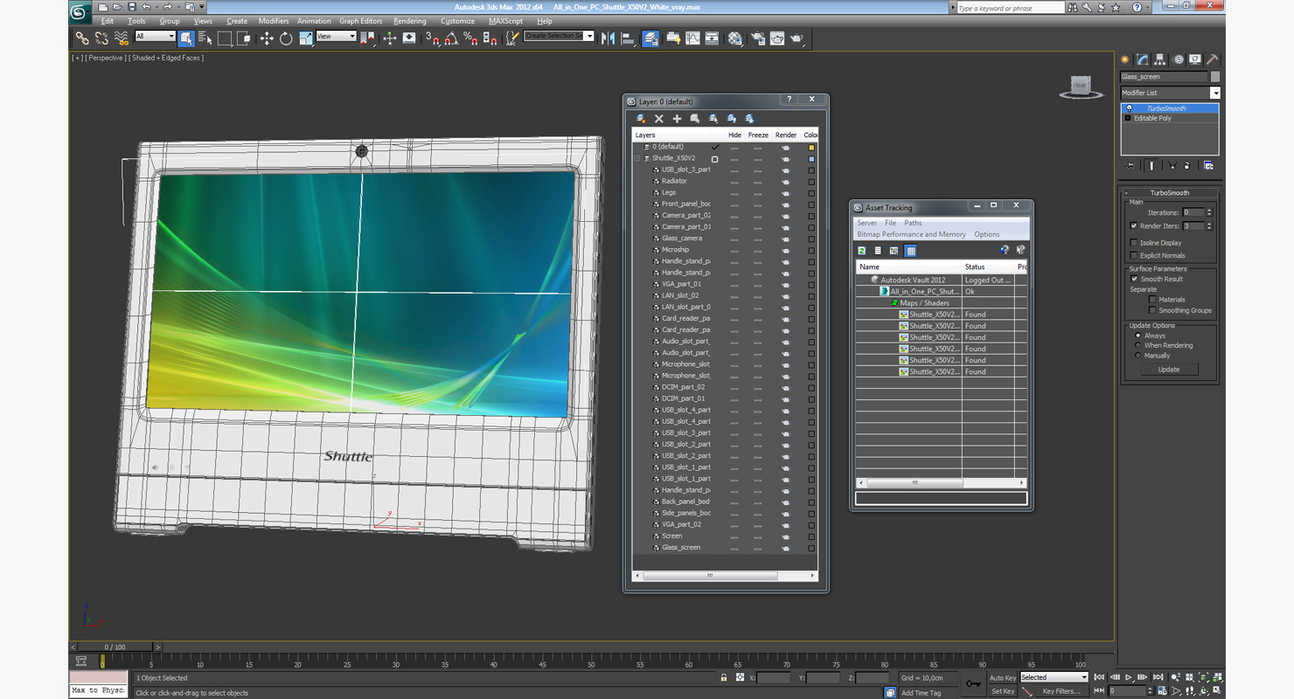Switch to the Hierarchy command panel
Viewport: 1294px width, 699px height.
pyautogui.click(x=1160, y=59)
